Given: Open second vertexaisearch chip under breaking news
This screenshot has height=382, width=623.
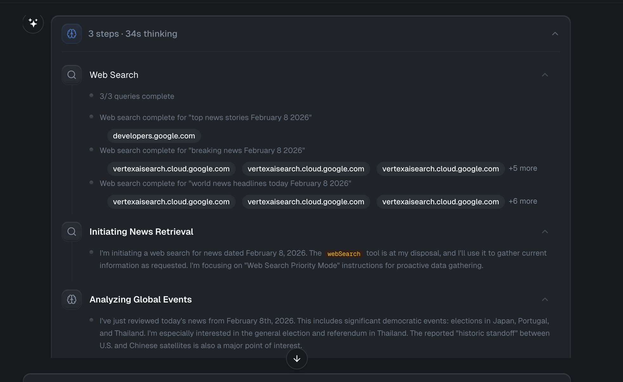Looking at the screenshot, I should (x=305, y=169).
